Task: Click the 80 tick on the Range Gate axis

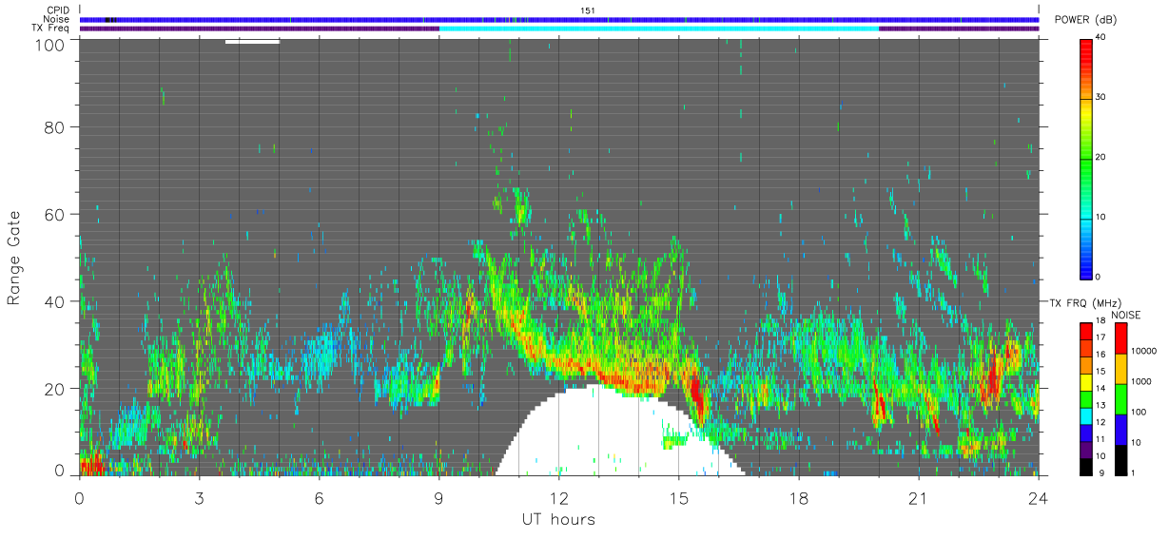Action: tap(54, 126)
